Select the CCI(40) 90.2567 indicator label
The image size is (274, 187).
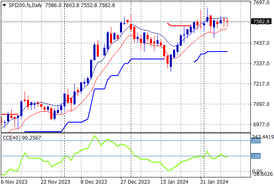click(22, 138)
